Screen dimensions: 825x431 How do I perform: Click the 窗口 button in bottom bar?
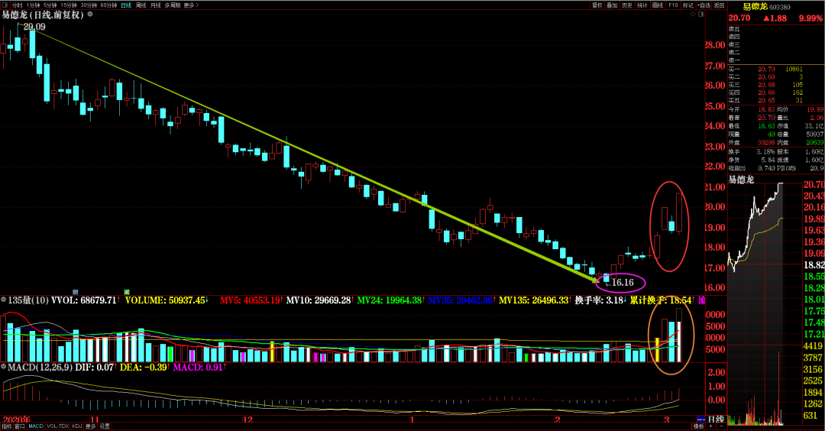19,426
